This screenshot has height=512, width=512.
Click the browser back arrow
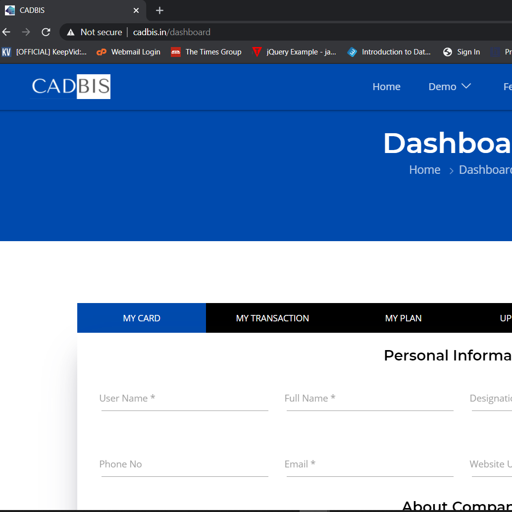click(x=6, y=32)
